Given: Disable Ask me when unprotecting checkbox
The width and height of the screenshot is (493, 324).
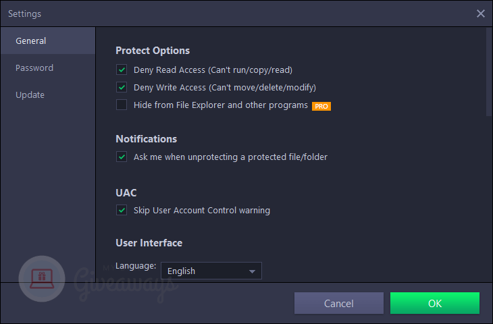Looking at the screenshot, I should click(x=122, y=157).
